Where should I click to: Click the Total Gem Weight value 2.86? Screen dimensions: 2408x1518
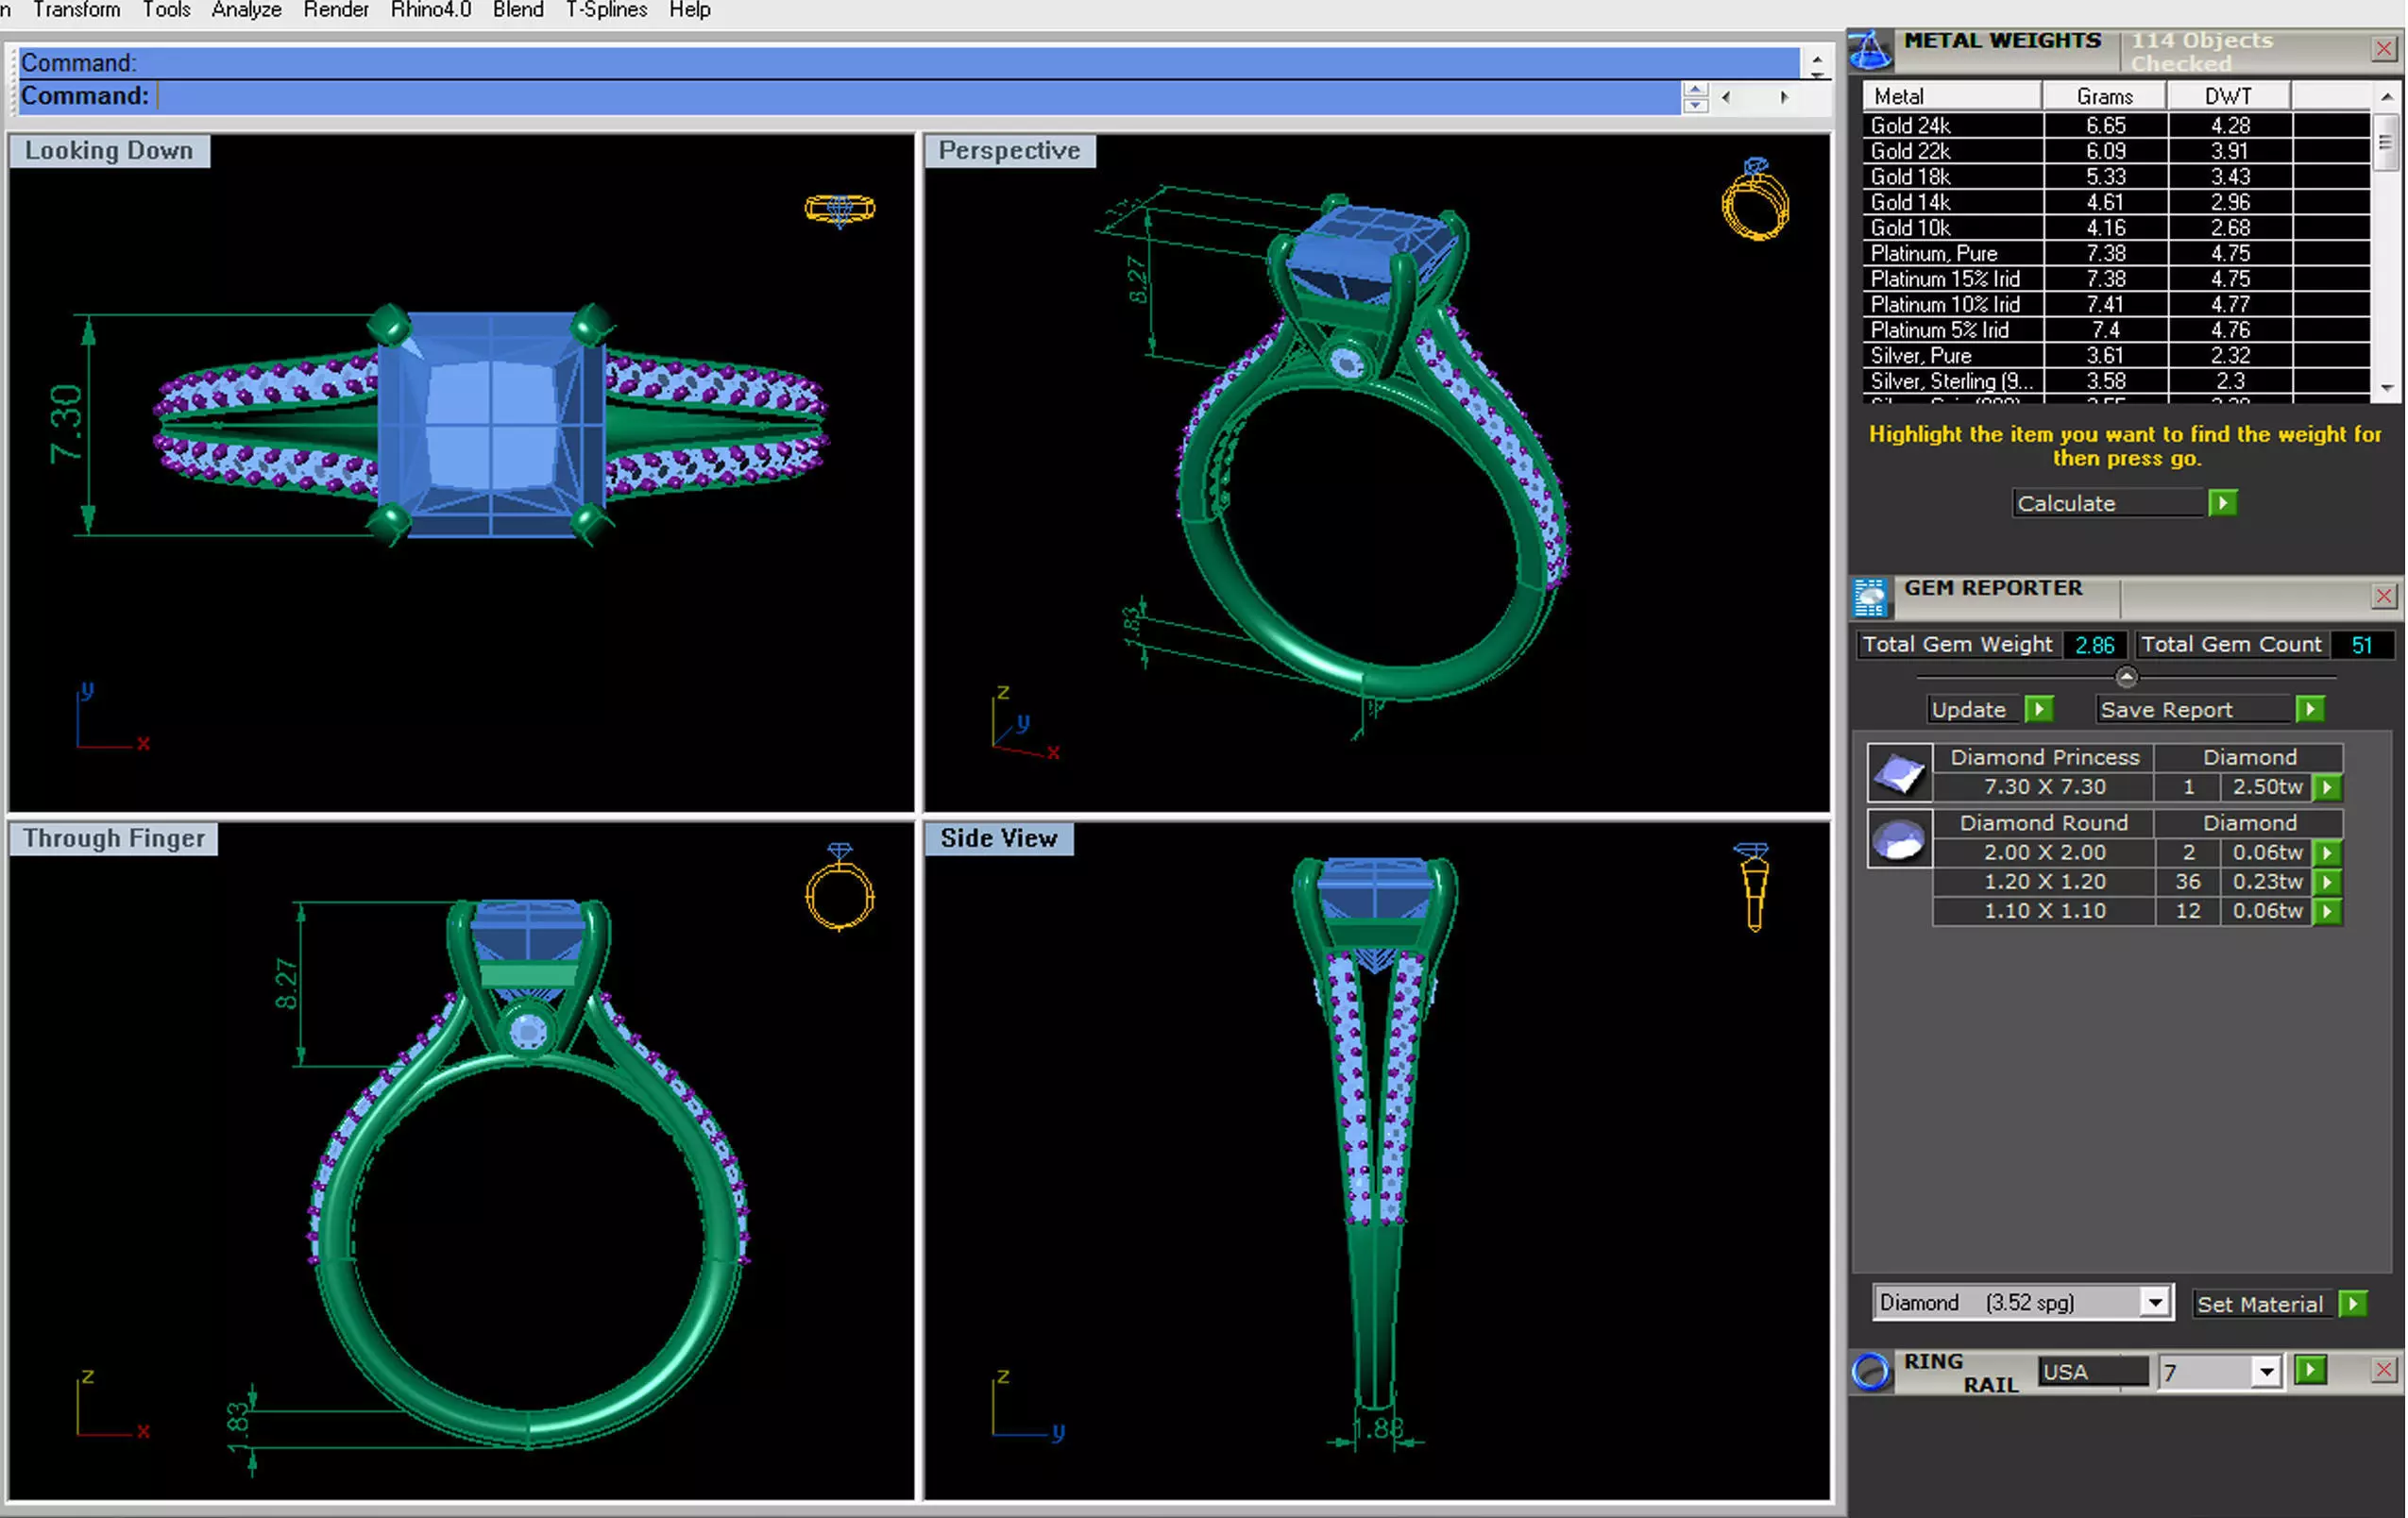(2094, 645)
